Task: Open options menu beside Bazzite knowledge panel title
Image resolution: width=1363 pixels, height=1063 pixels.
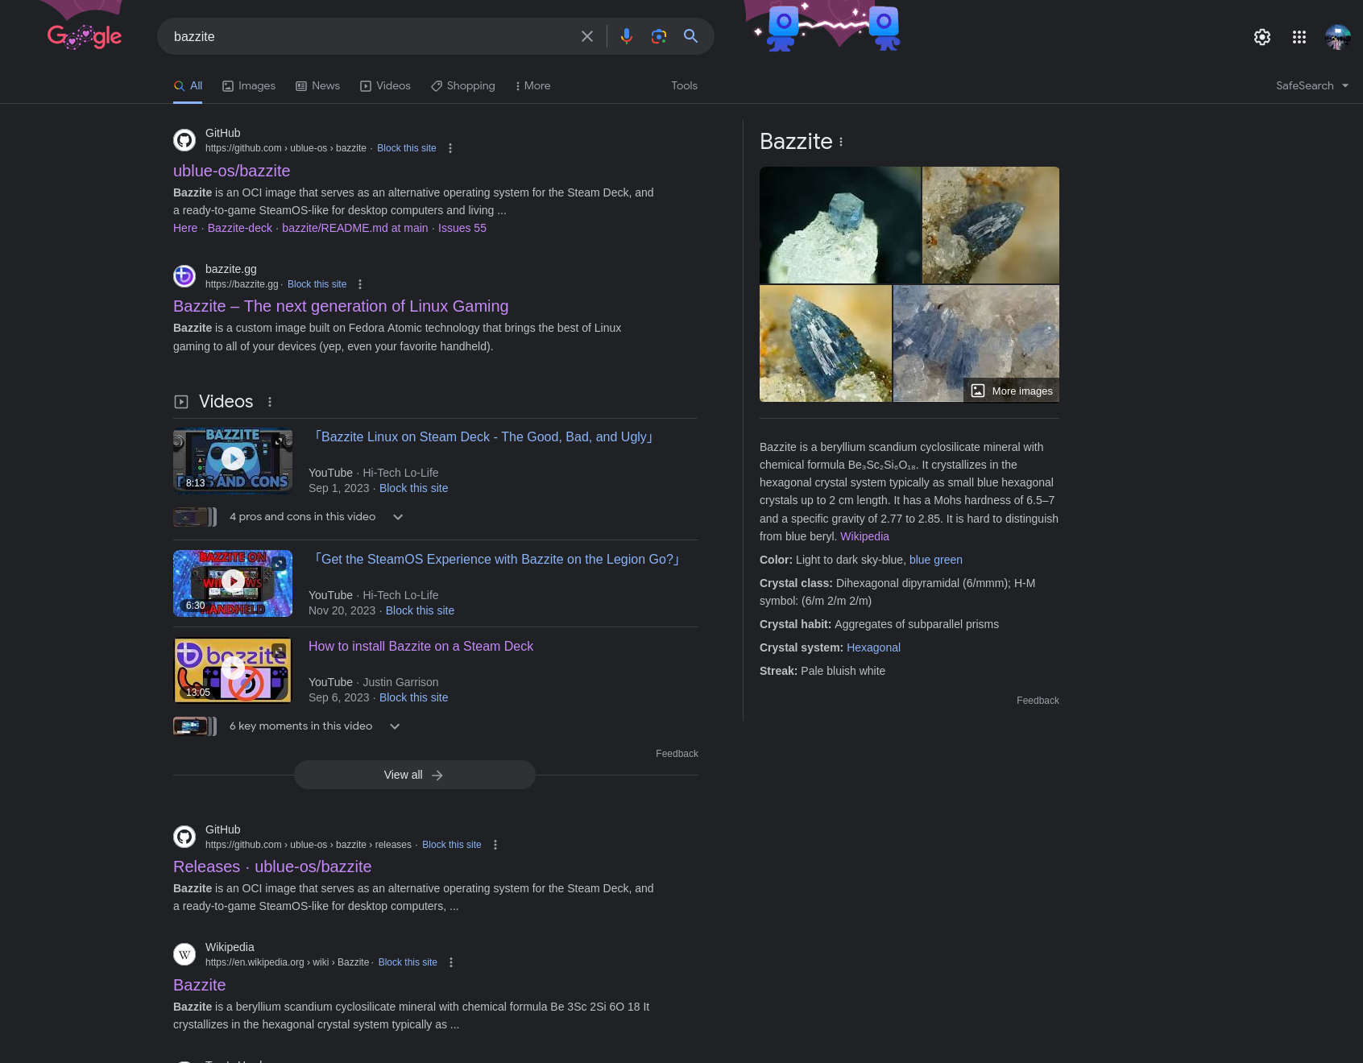Action: [x=841, y=142]
